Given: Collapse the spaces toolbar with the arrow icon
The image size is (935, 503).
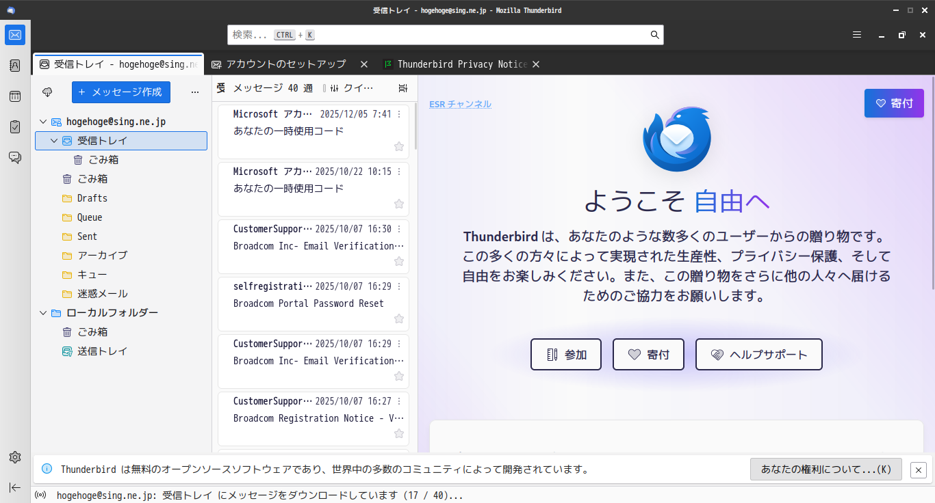Looking at the screenshot, I should tap(15, 487).
